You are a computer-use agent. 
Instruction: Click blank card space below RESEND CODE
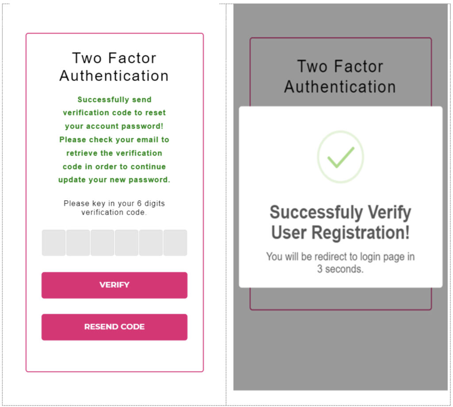click(114, 356)
